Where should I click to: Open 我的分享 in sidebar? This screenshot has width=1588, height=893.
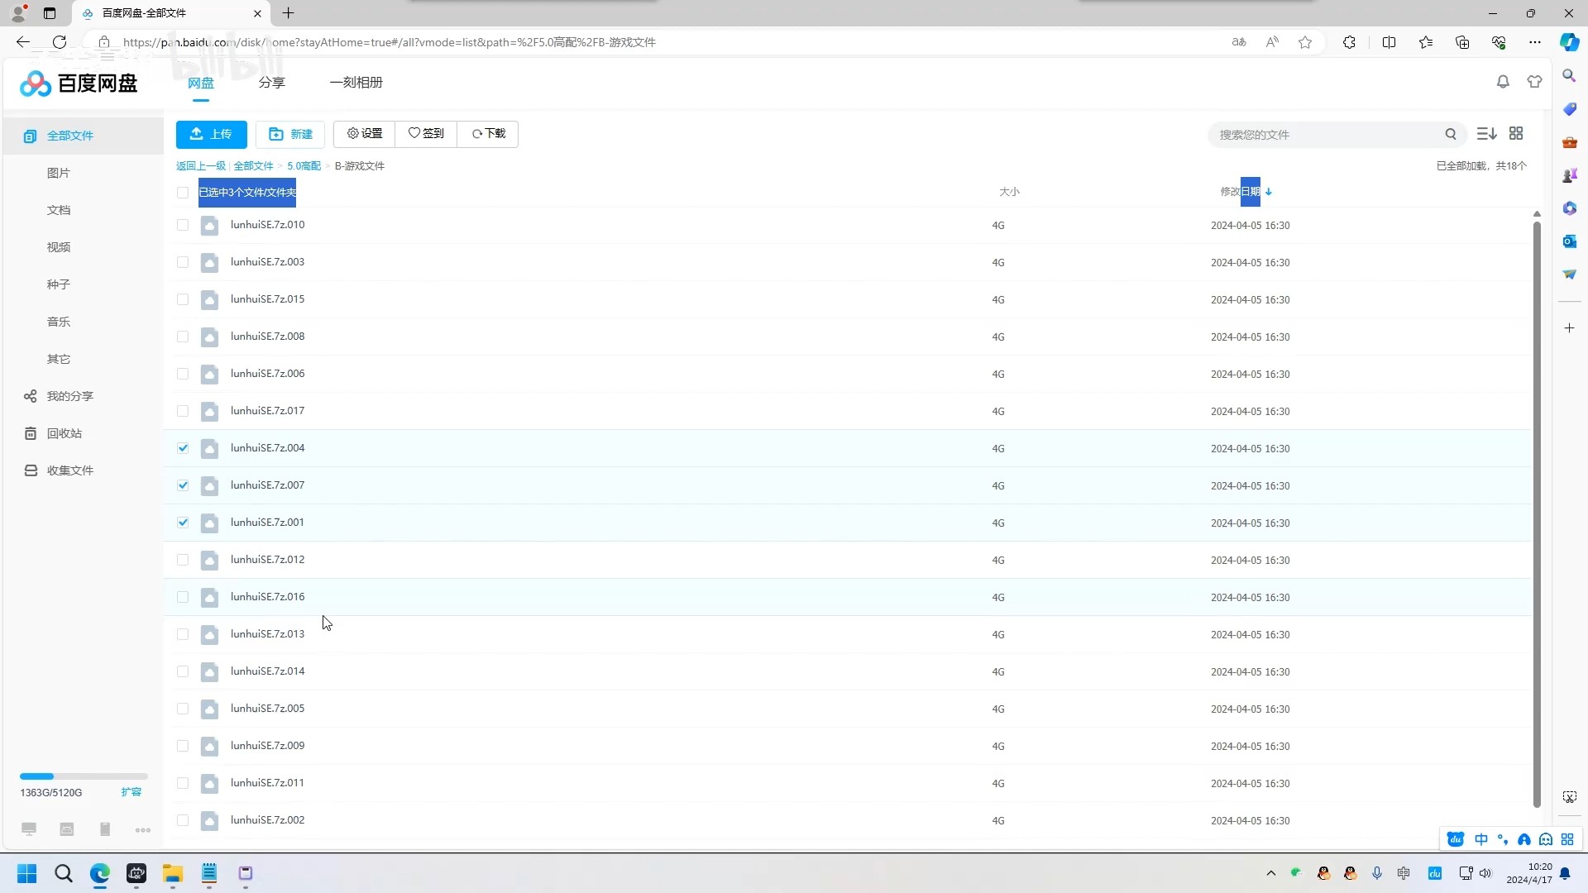[70, 396]
